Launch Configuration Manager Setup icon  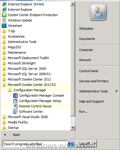pos(15,101)
